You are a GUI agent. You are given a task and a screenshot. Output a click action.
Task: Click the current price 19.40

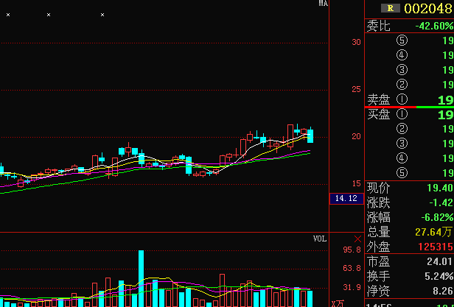tap(440, 188)
